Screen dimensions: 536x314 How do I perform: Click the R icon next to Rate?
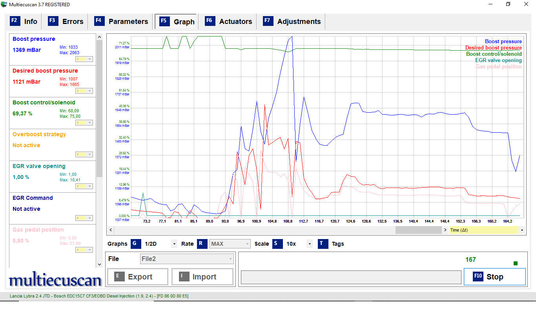coord(202,244)
